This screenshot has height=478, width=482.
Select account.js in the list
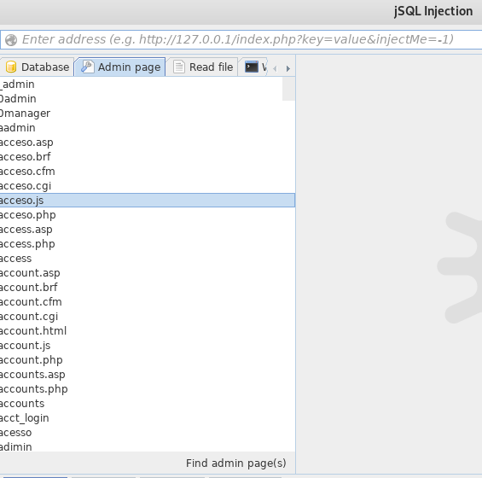click(x=148, y=346)
